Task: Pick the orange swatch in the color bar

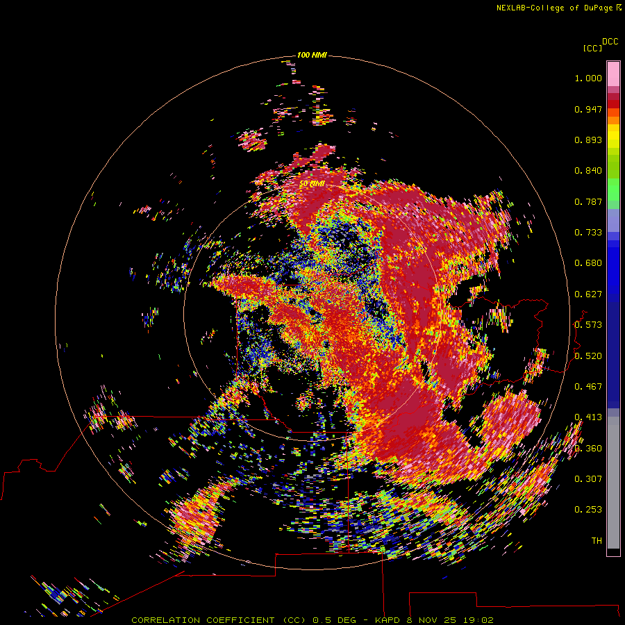Action: [613, 120]
